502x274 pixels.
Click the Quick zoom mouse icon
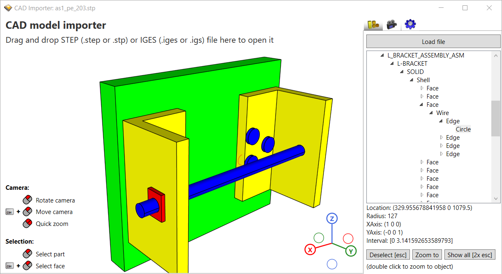[27, 223]
